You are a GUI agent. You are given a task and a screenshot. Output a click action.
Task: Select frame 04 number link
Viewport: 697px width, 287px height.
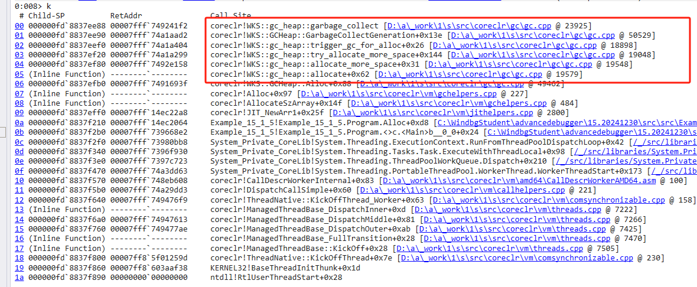(19, 64)
